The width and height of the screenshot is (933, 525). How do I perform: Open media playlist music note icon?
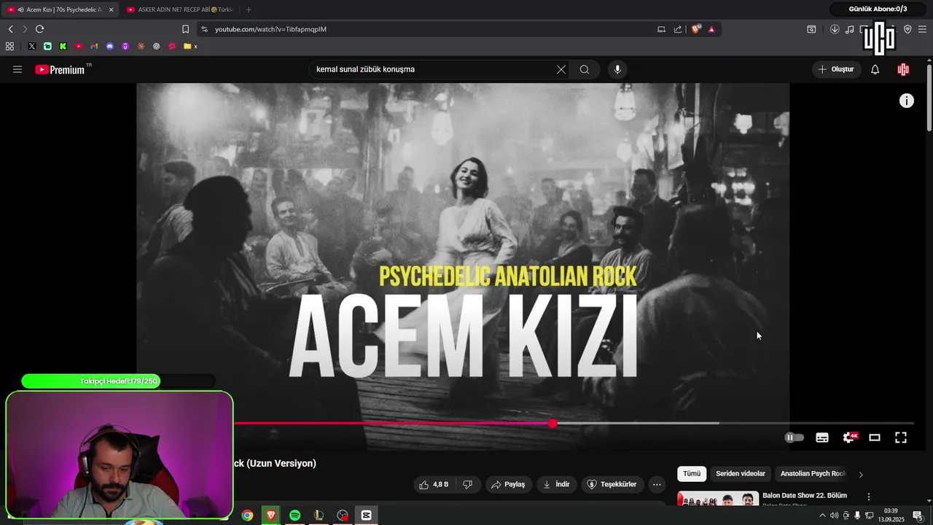click(x=850, y=29)
